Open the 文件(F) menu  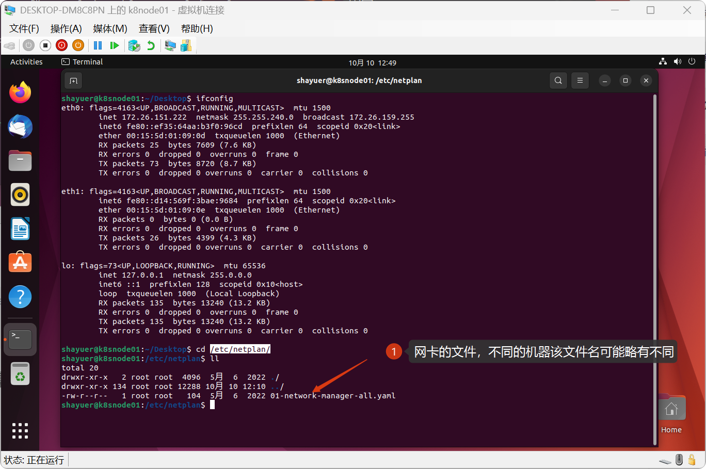click(x=24, y=28)
